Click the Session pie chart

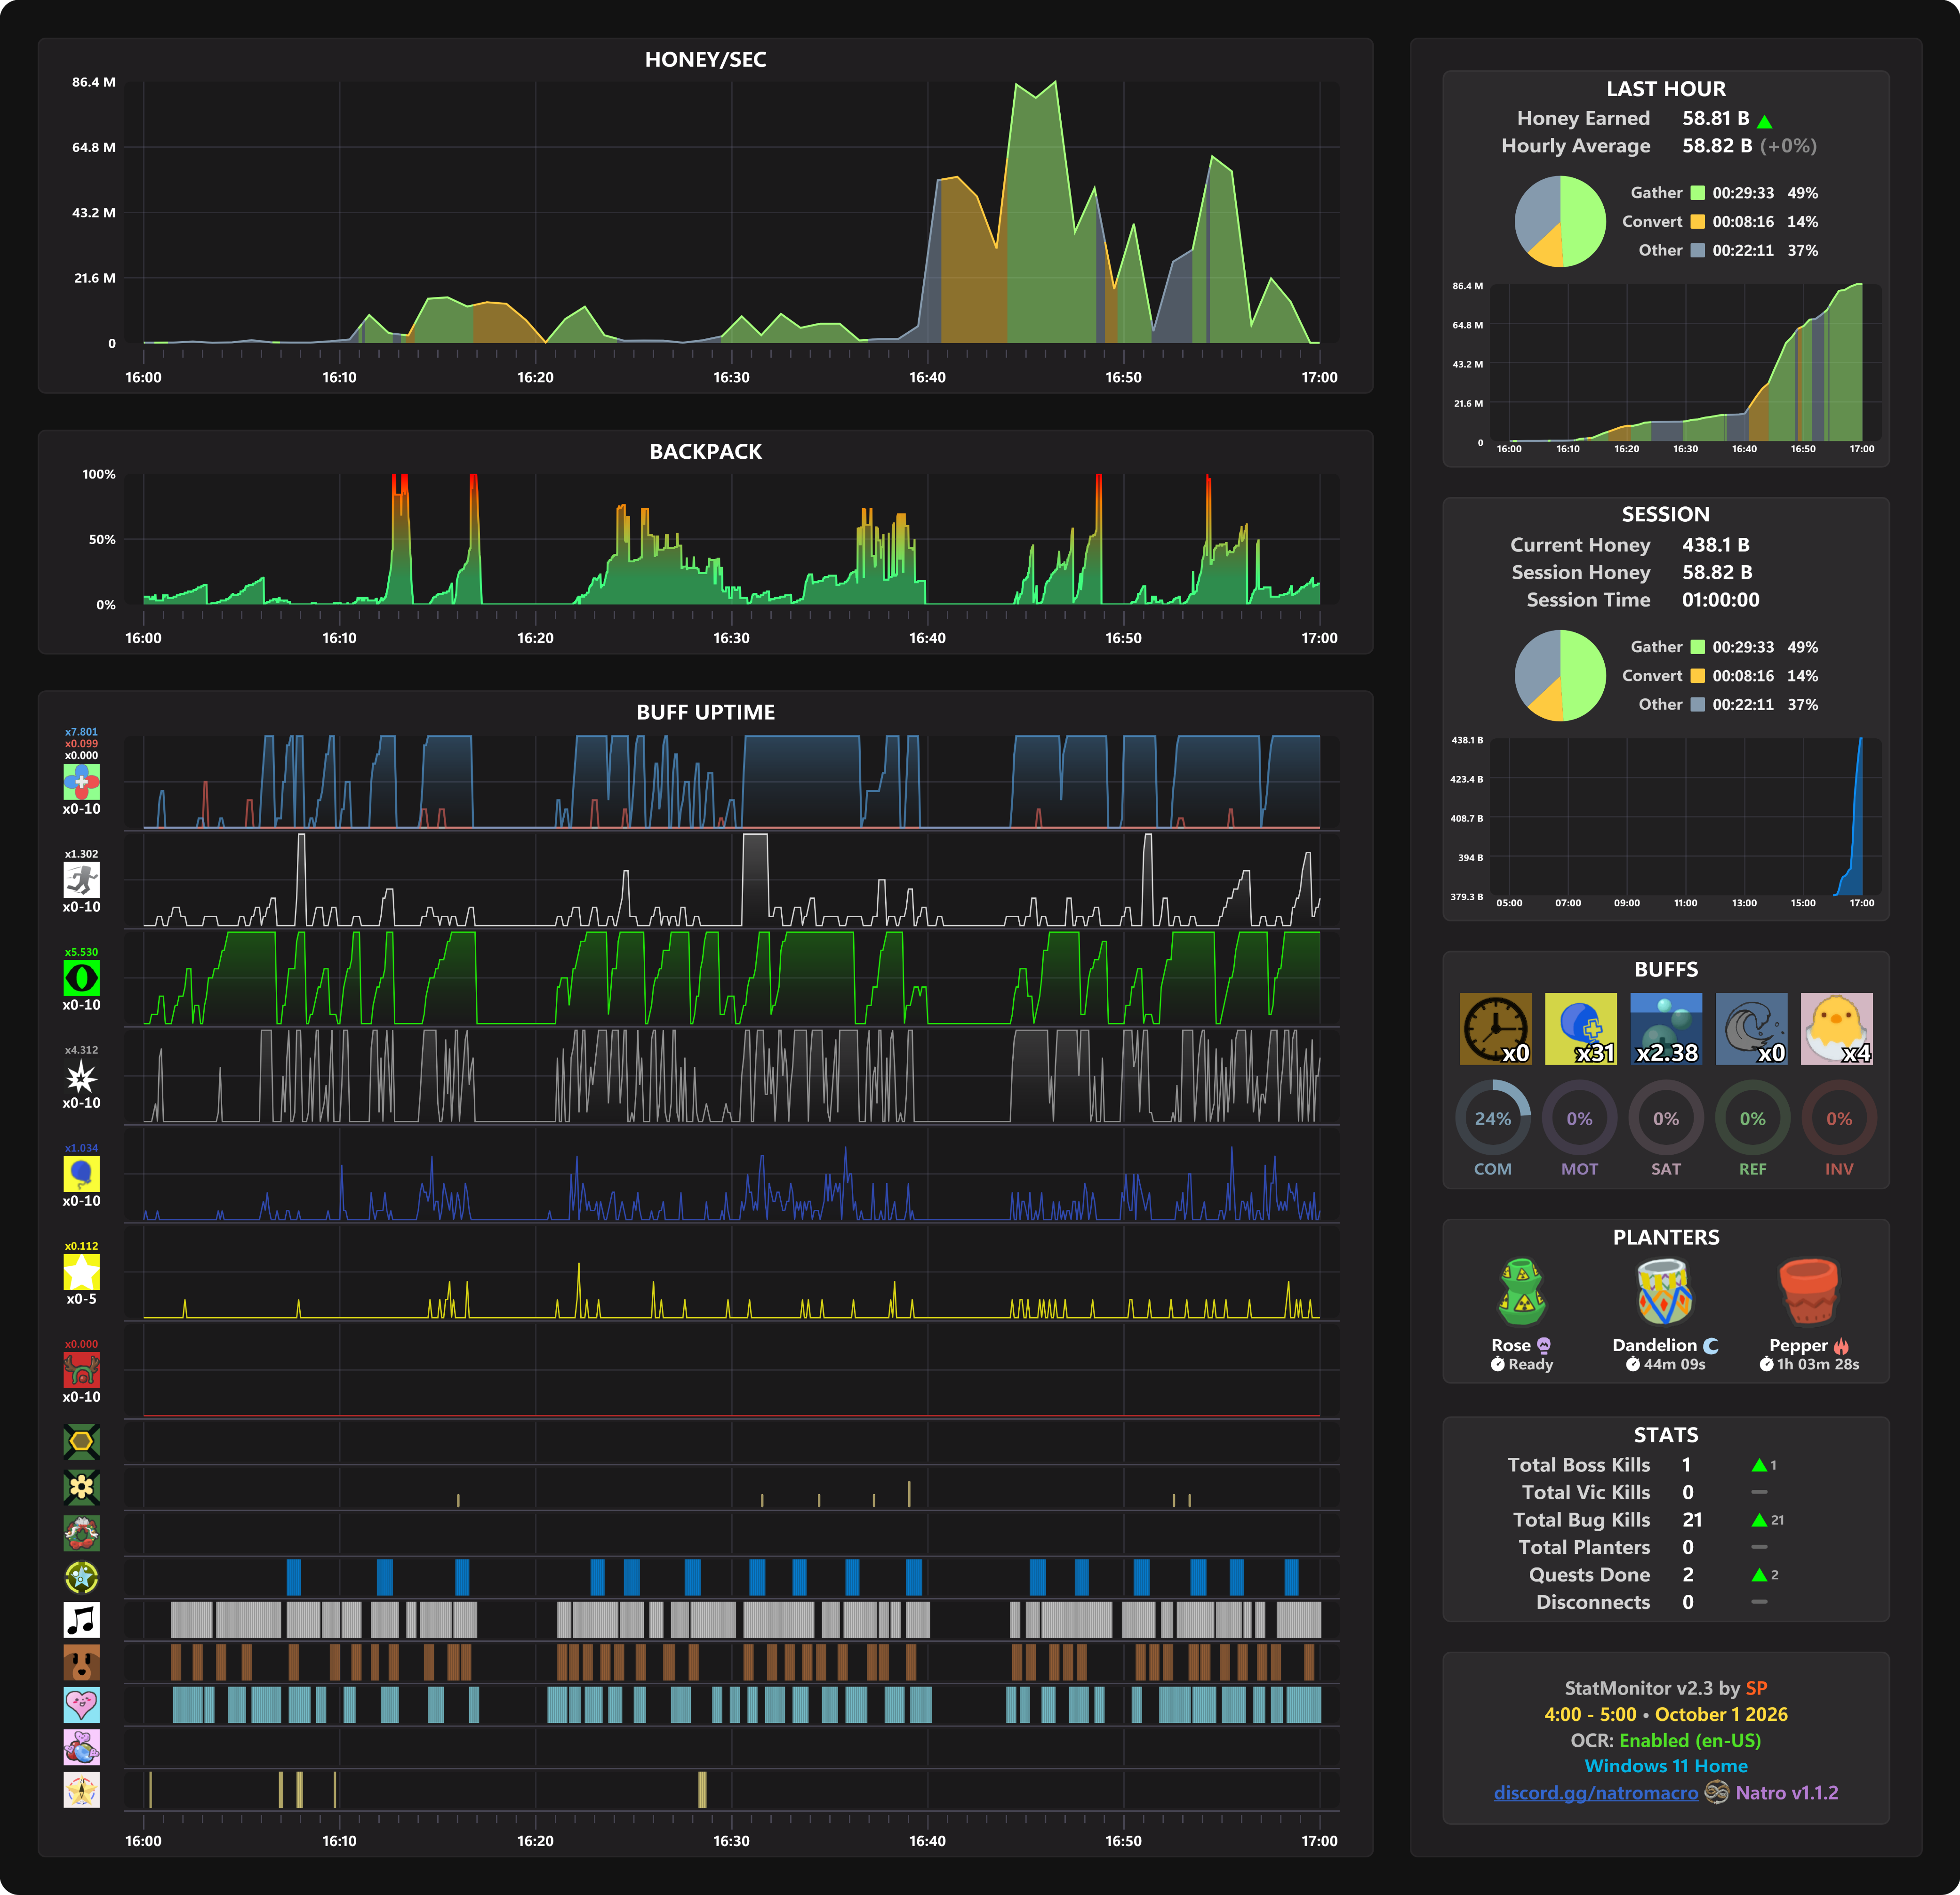[1560, 675]
